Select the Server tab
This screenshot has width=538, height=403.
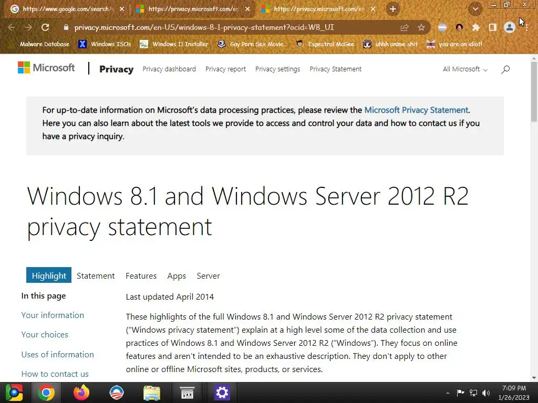(208, 276)
